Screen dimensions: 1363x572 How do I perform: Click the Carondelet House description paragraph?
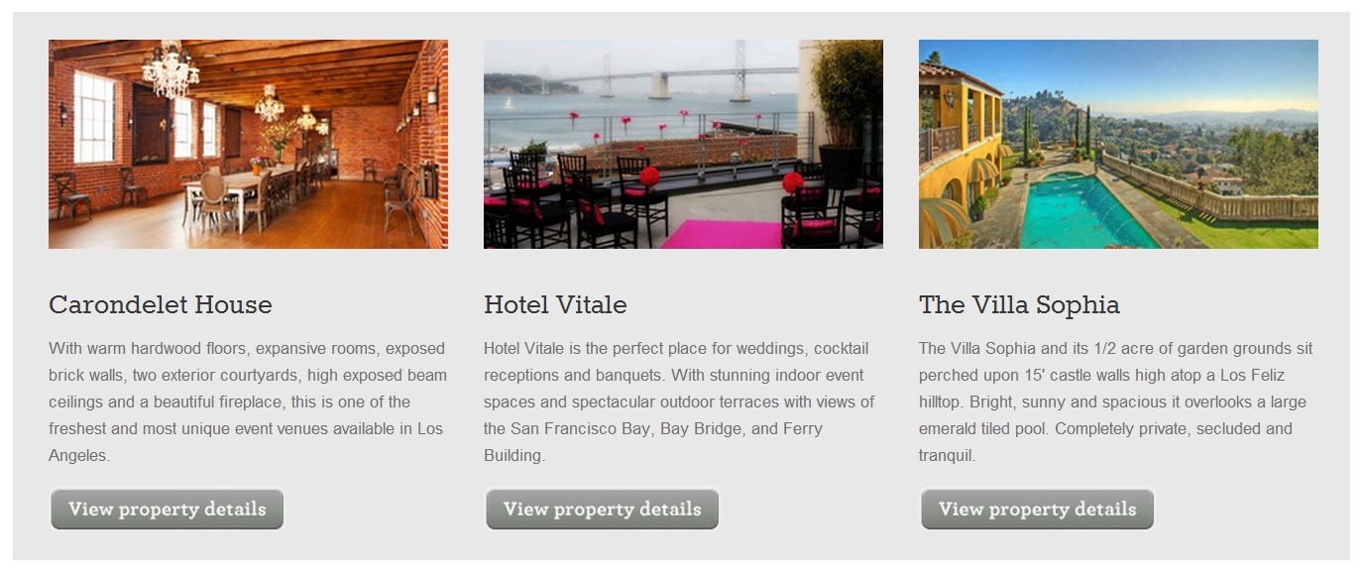coord(248,402)
